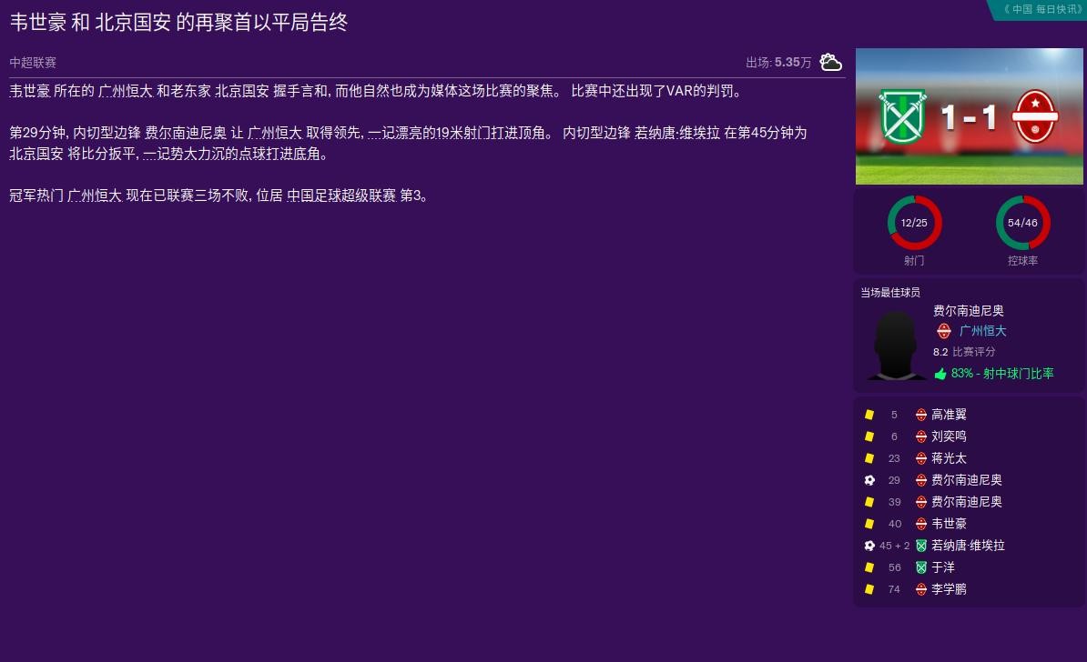
Task: Click the goal ball icon at minute 29
Action: click(x=869, y=480)
